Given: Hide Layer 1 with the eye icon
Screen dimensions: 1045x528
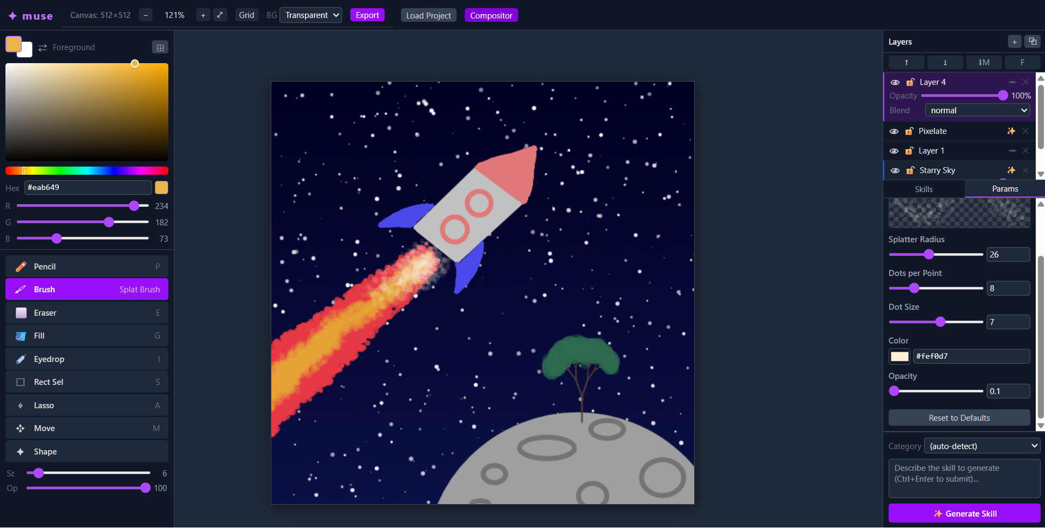Looking at the screenshot, I should pyautogui.click(x=894, y=151).
